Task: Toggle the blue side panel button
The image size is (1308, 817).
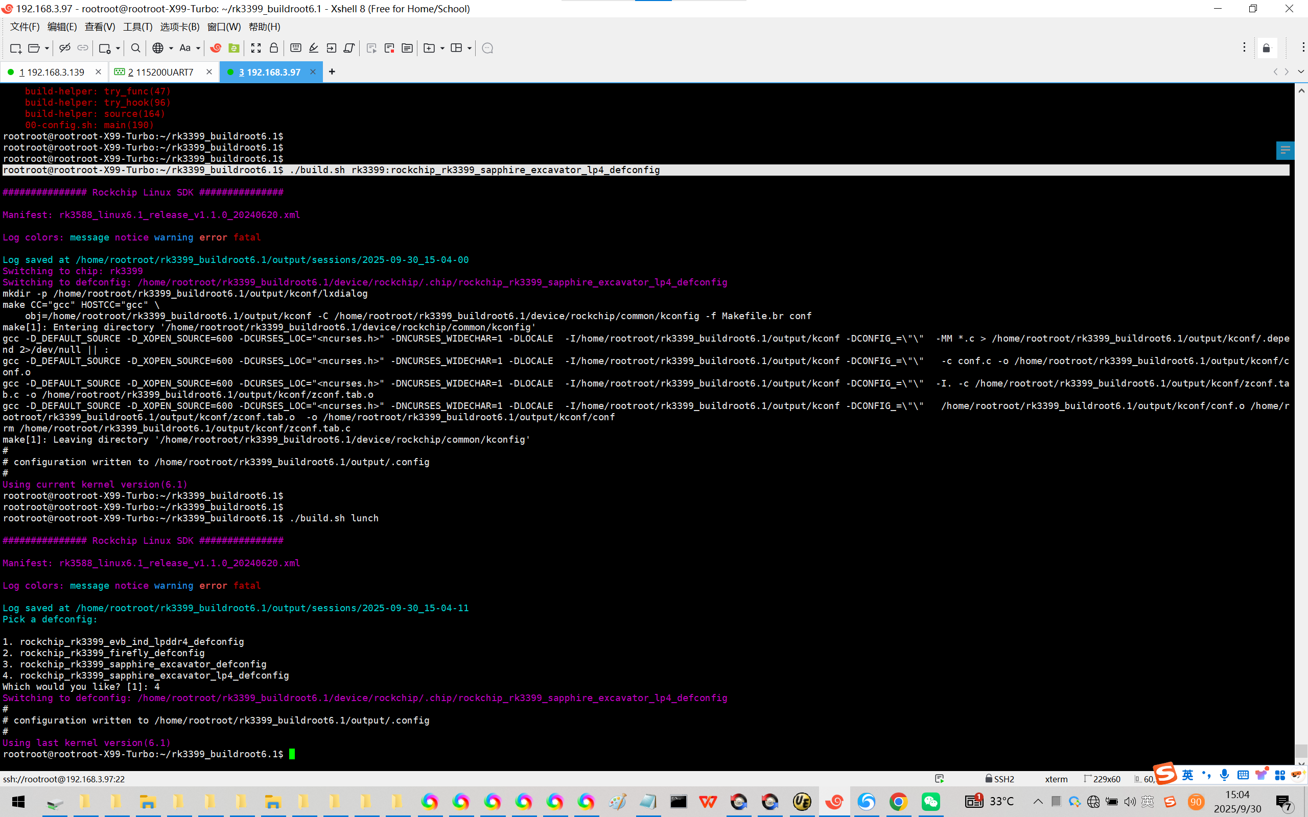Action: point(1285,150)
